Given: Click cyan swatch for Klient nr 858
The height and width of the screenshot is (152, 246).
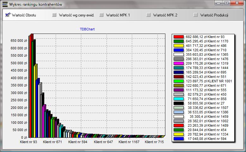Looking at the screenshot, I should 179,99.
